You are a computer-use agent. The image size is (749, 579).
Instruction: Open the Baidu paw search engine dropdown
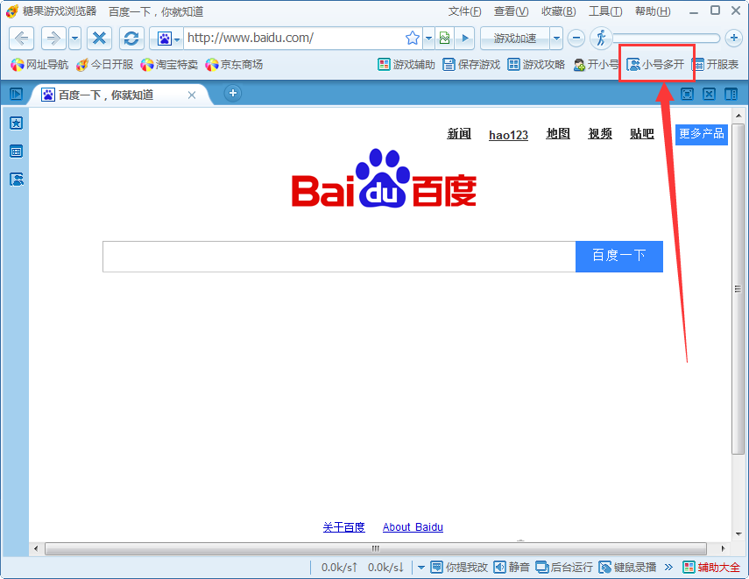166,39
